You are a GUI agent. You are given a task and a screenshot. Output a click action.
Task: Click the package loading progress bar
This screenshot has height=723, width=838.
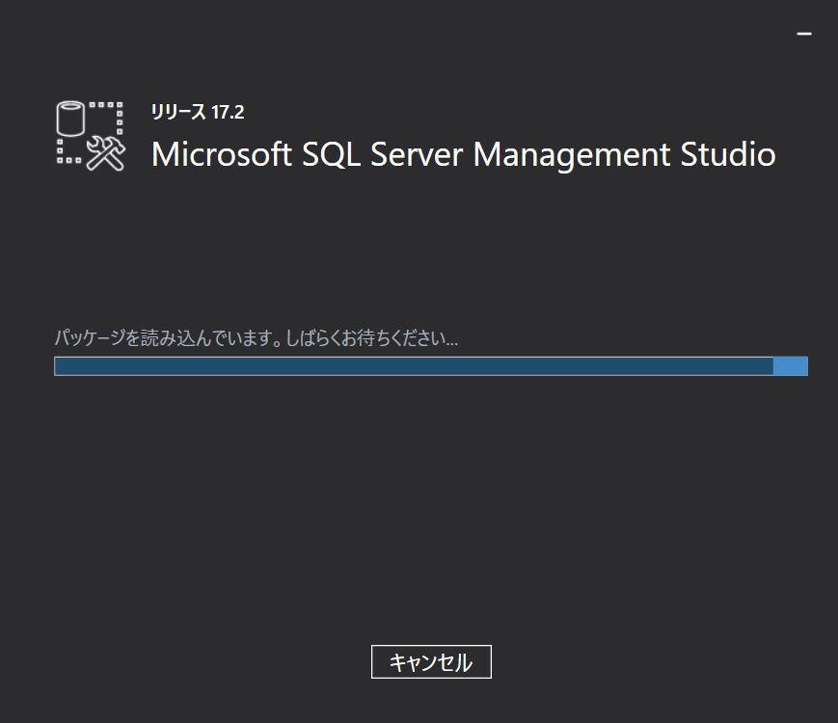(x=431, y=366)
